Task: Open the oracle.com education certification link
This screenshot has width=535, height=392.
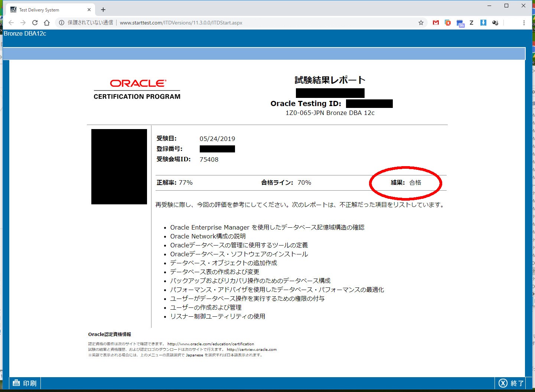Action: [211, 344]
